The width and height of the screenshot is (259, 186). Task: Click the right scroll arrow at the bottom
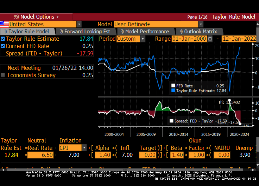[x=256, y=170]
